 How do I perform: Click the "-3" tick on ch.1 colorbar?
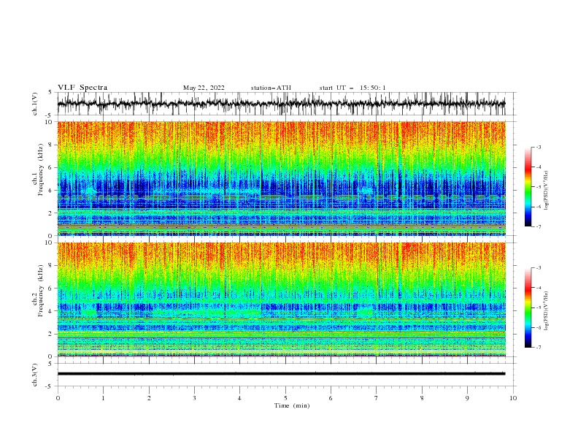click(539, 147)
